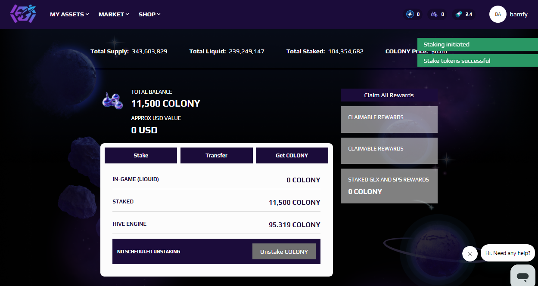The width and height of the screenshot is (538, 286).
Task: Click the COLONY balance icon in the header
Action: pyautogui.click(x=434, y=14)
